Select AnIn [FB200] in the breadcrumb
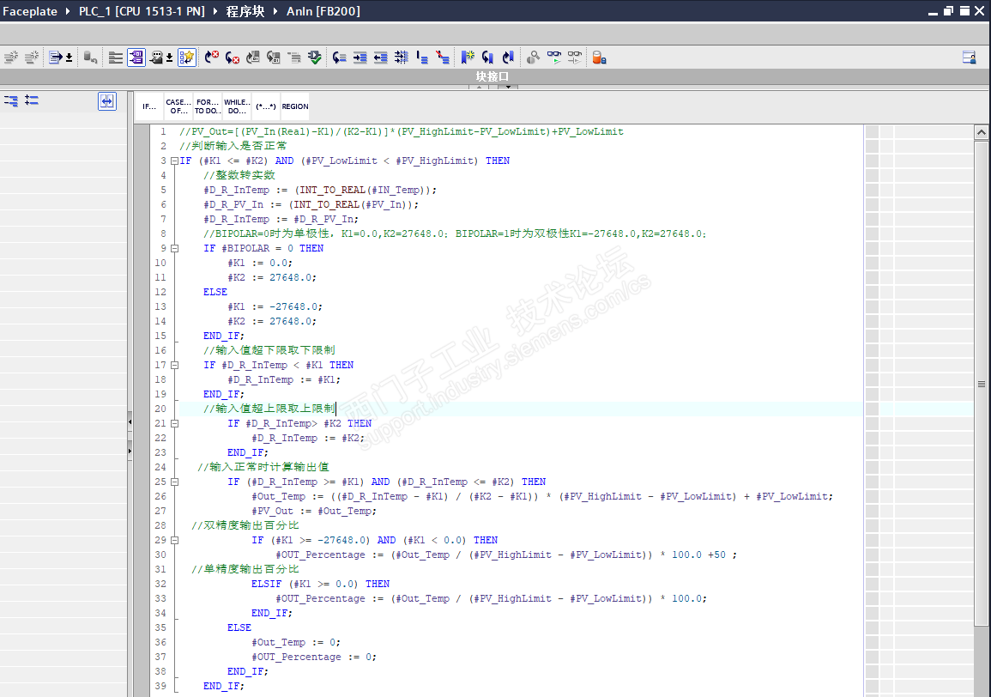The width and height of the screenshot is (991, 697). pyautogui.click(x=323, y=11)
